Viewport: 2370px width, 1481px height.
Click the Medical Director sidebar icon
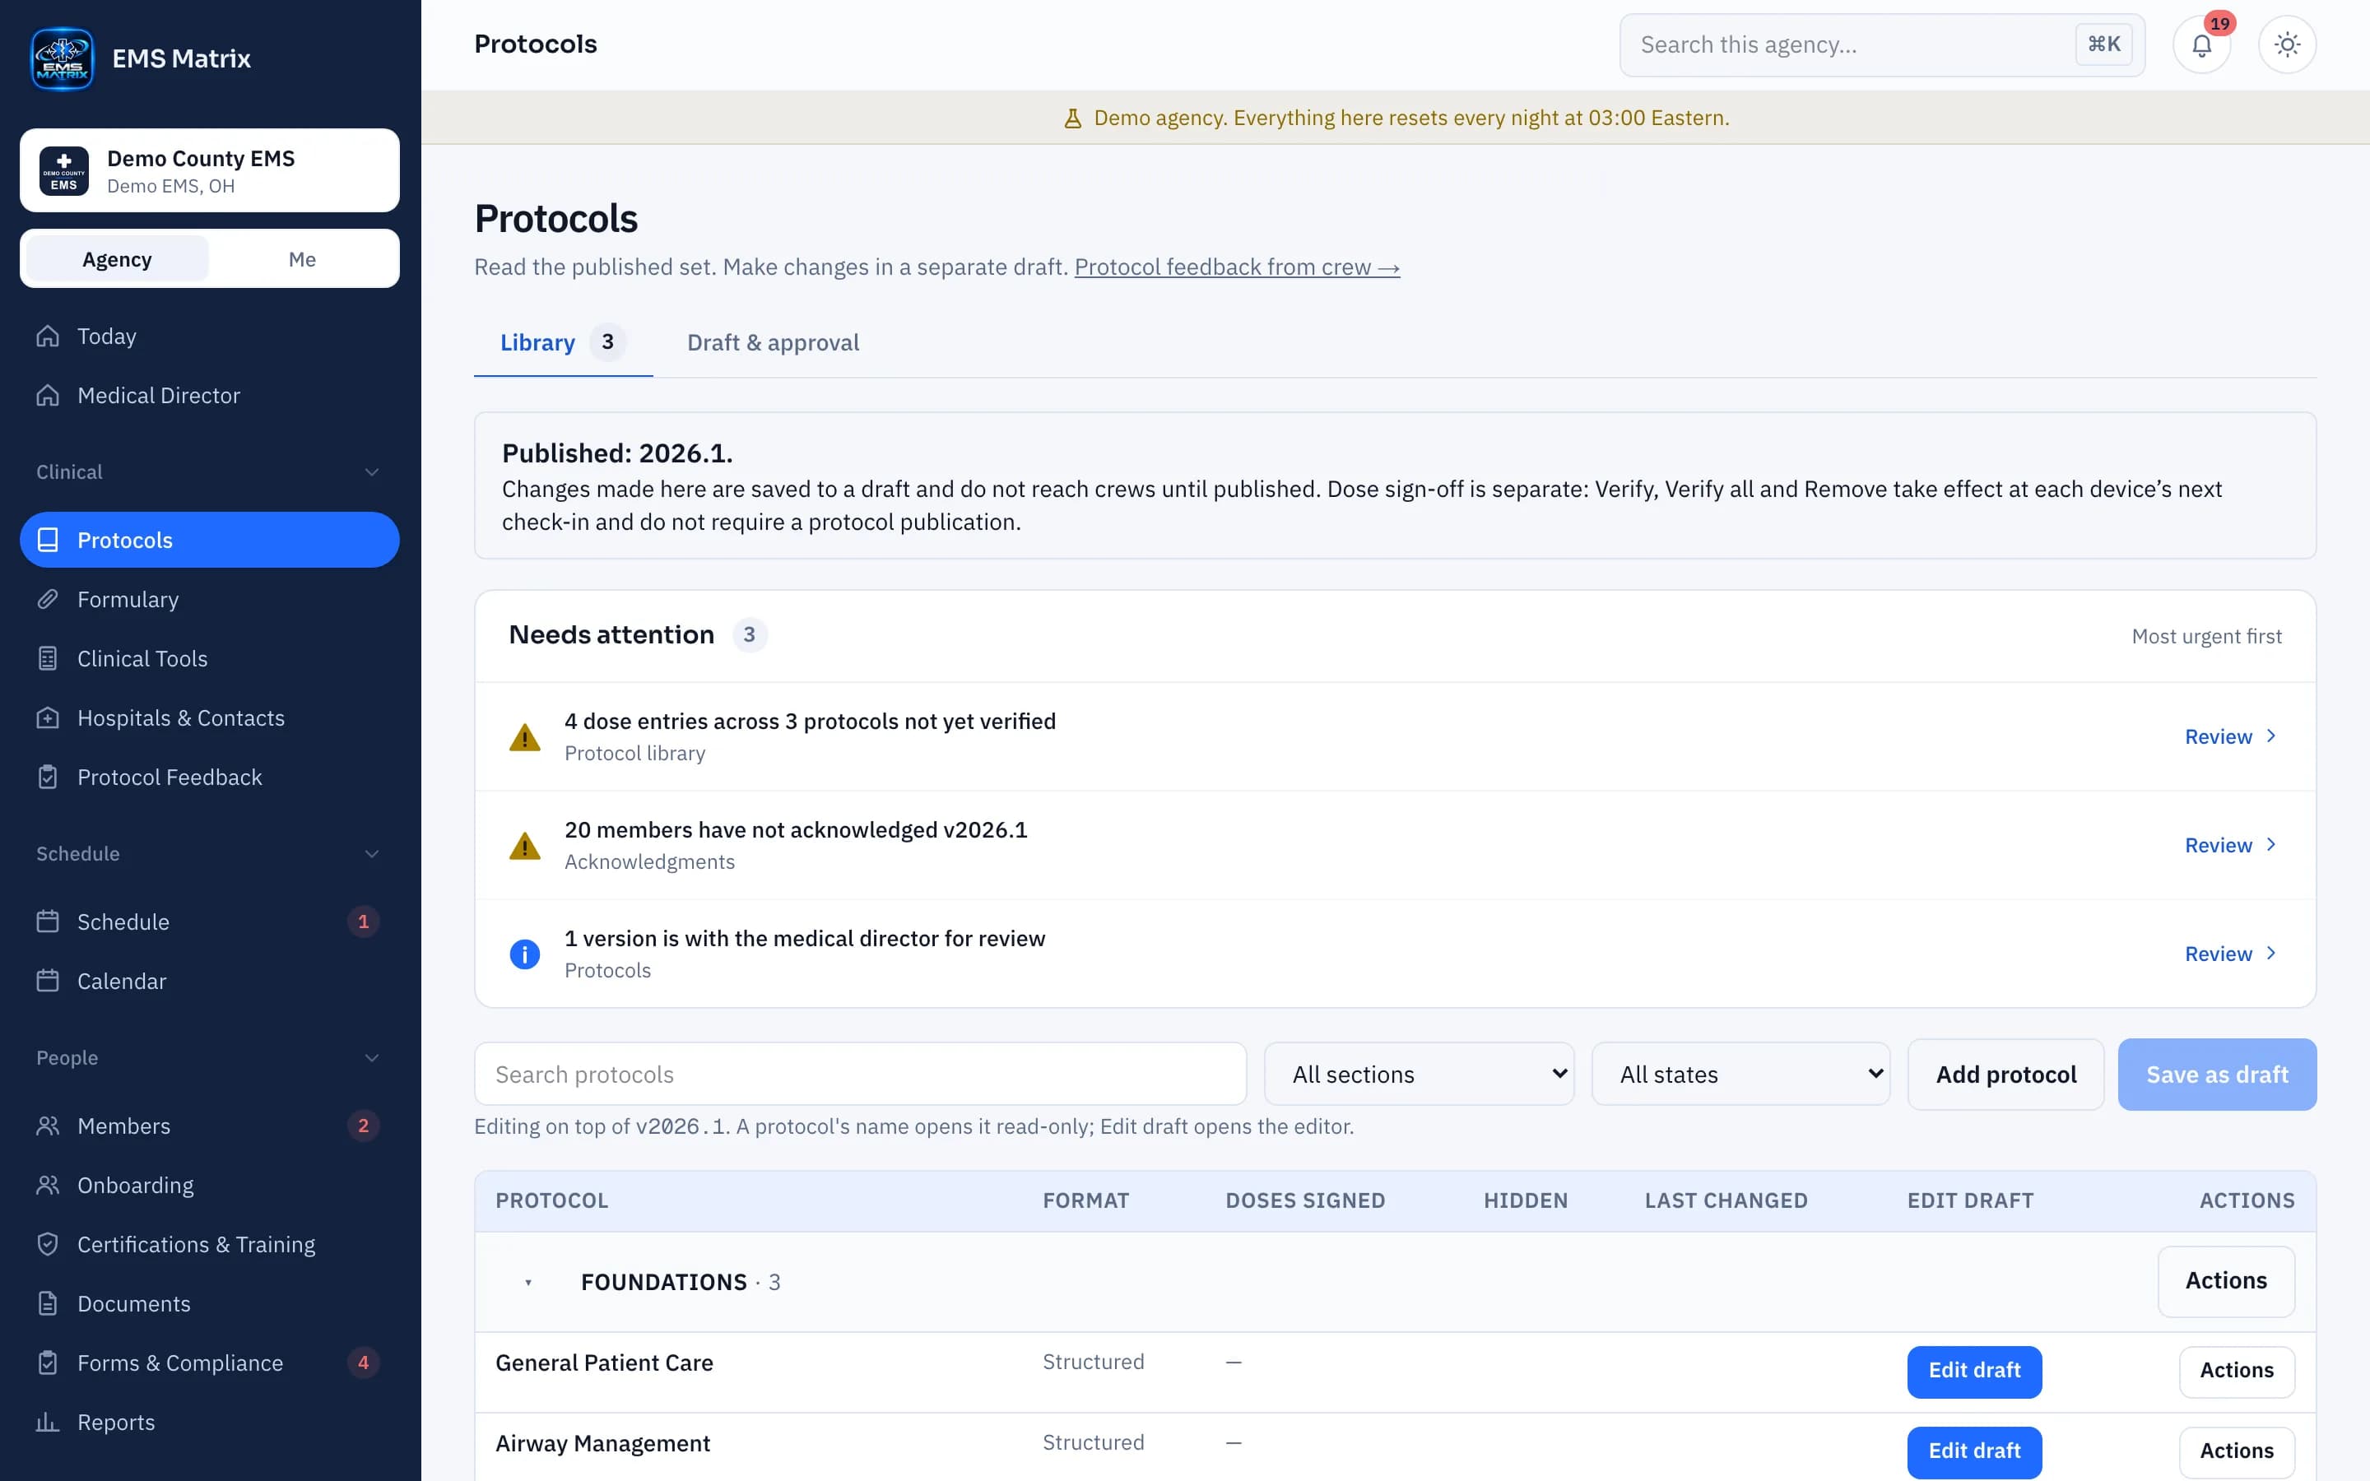coord(48,395)
